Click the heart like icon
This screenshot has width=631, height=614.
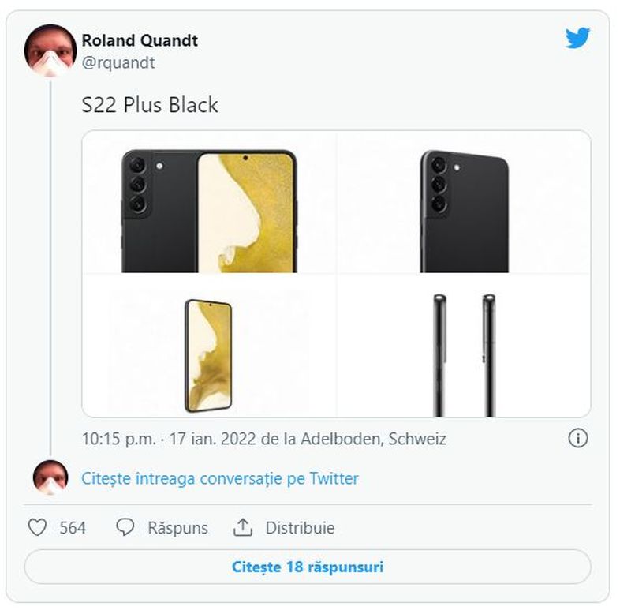pos(37,528)
